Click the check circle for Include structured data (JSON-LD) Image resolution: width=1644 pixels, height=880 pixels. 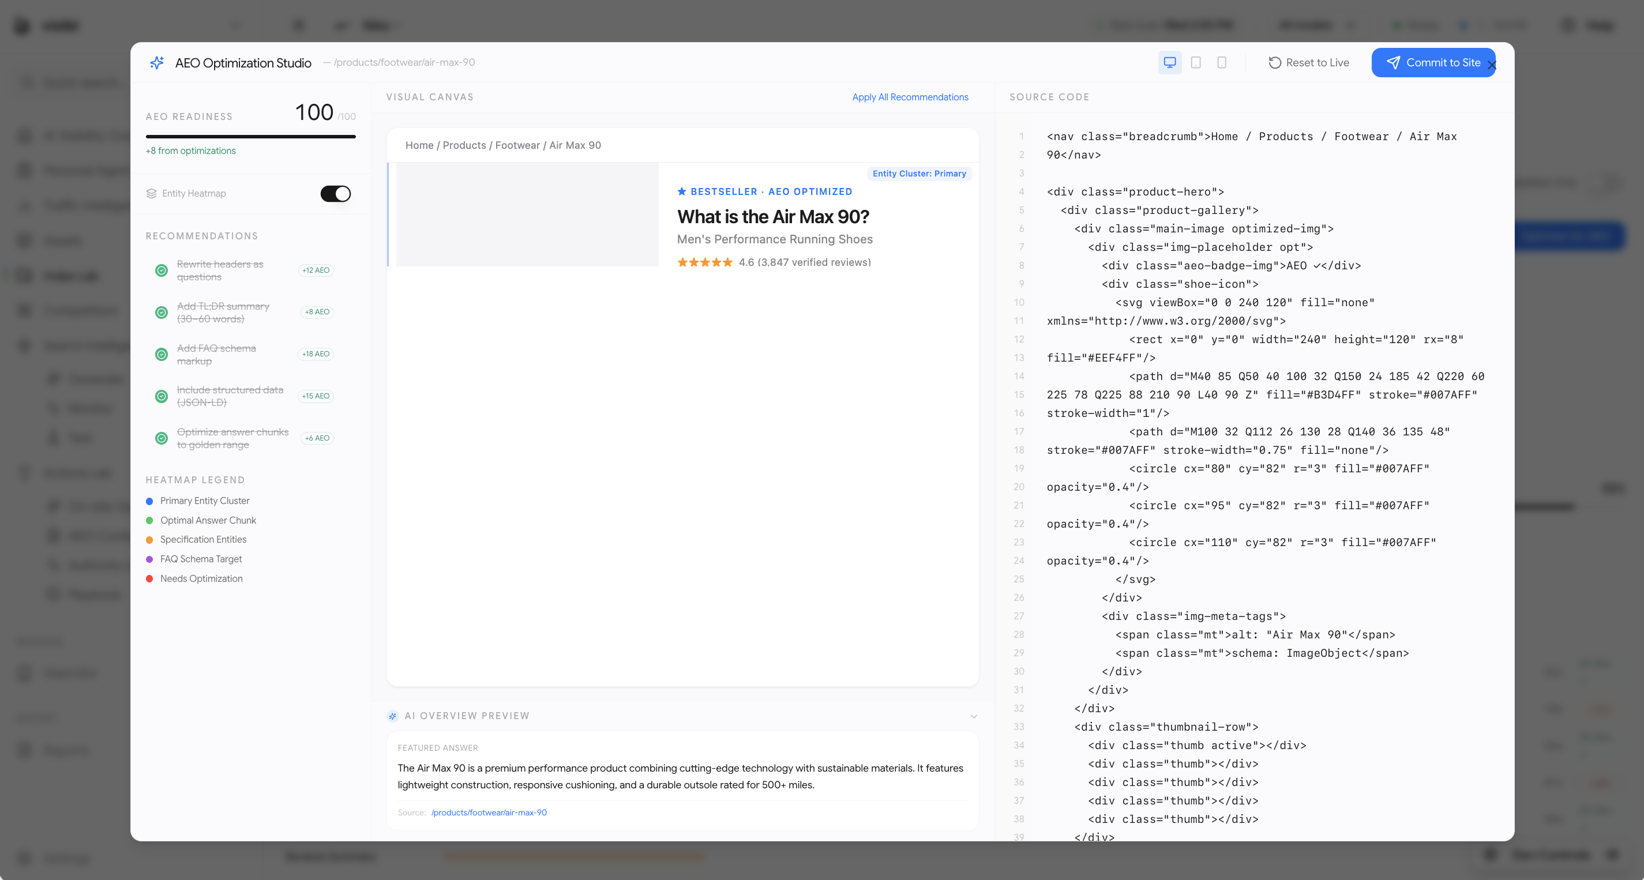click(161, 396)
